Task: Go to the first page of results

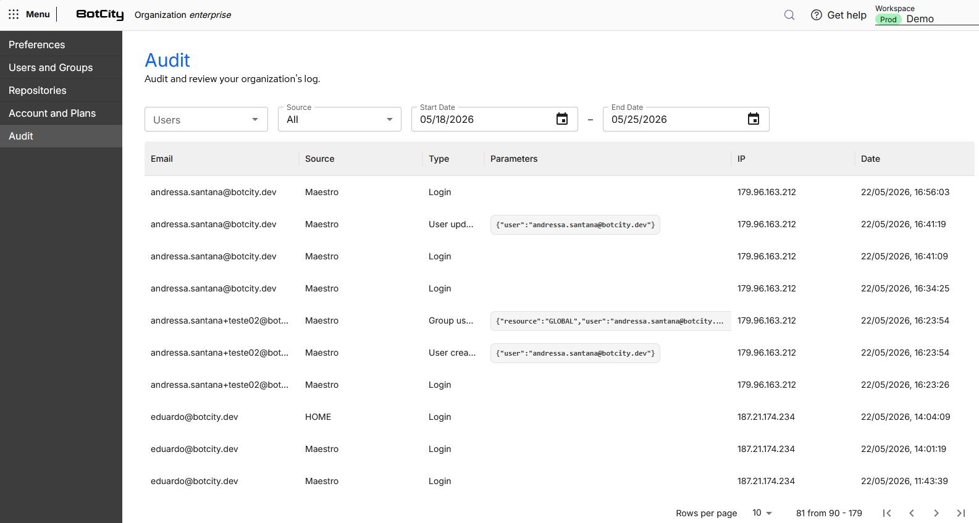Action: point(887,513)
